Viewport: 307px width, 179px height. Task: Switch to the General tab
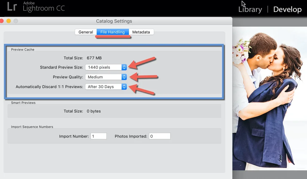(x=85, y=32)
